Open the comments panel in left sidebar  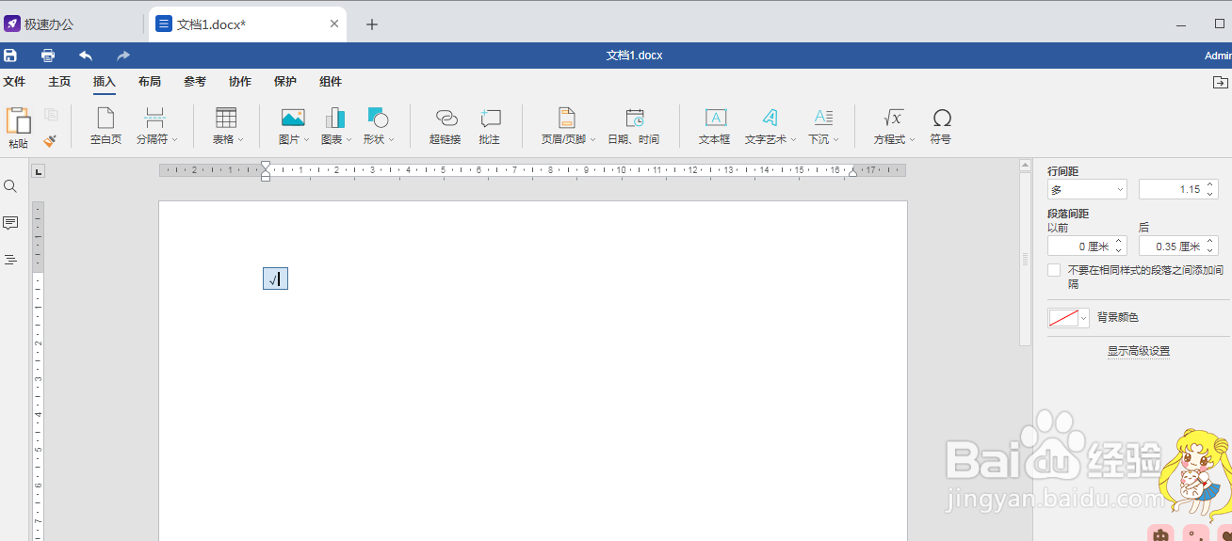pos(10,223)
